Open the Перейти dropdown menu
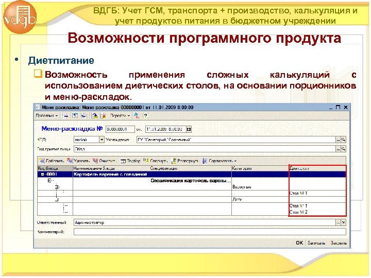Image resolution: width=371 pixels, height=278 pixels. (120, 116)
